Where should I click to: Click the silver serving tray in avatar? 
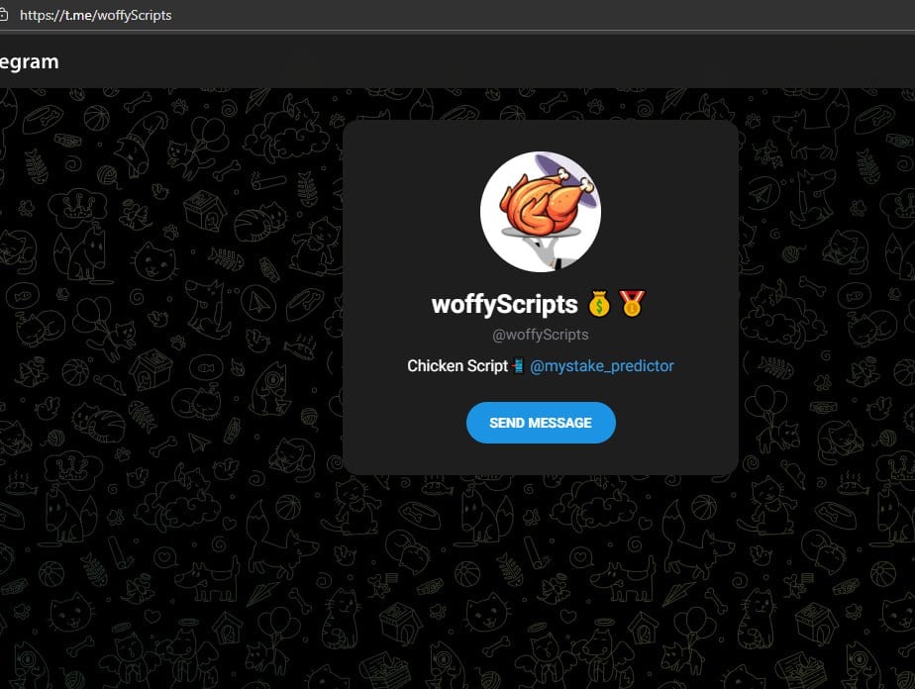542,233
